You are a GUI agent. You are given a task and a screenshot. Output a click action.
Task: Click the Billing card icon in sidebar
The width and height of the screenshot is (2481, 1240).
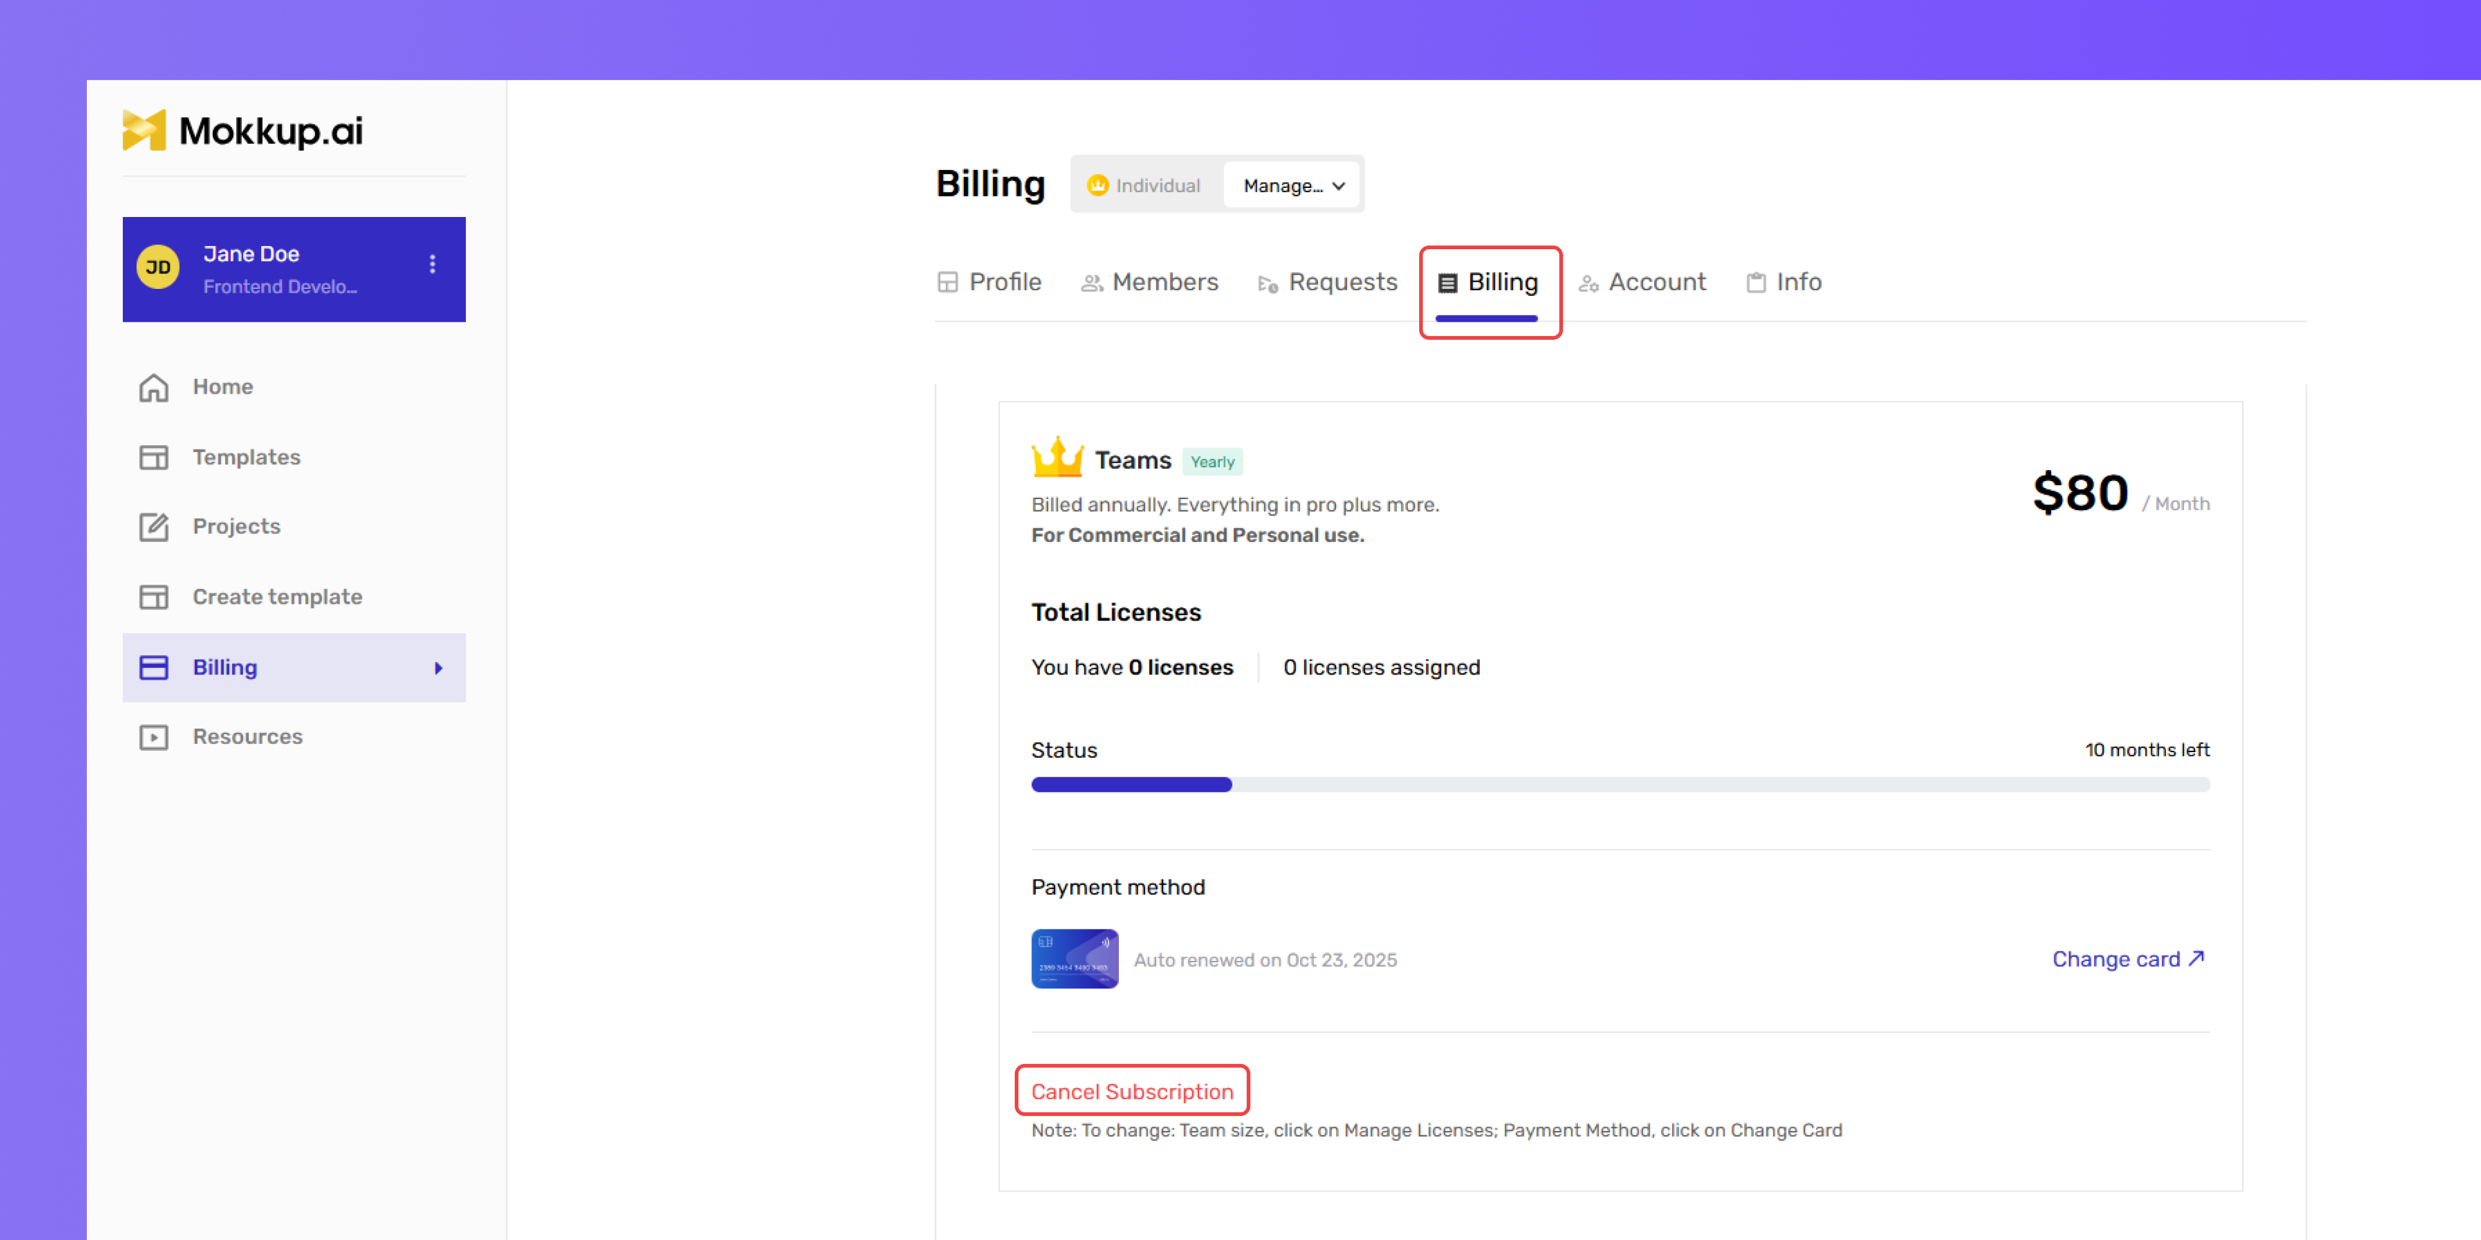tap(154, 667)
